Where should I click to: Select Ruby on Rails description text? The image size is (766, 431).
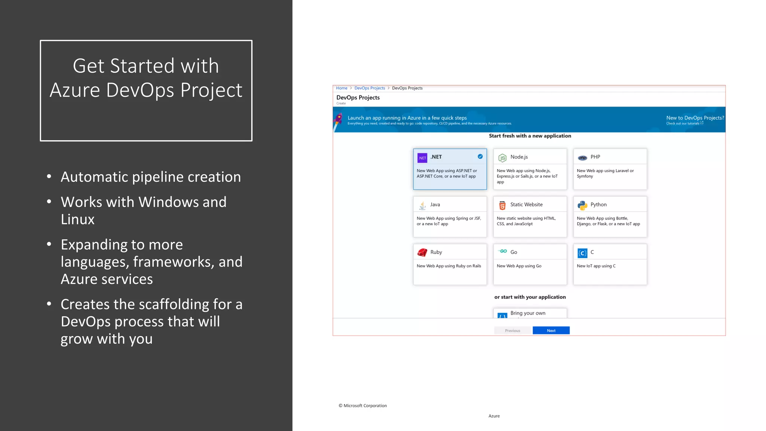point(449,266)
